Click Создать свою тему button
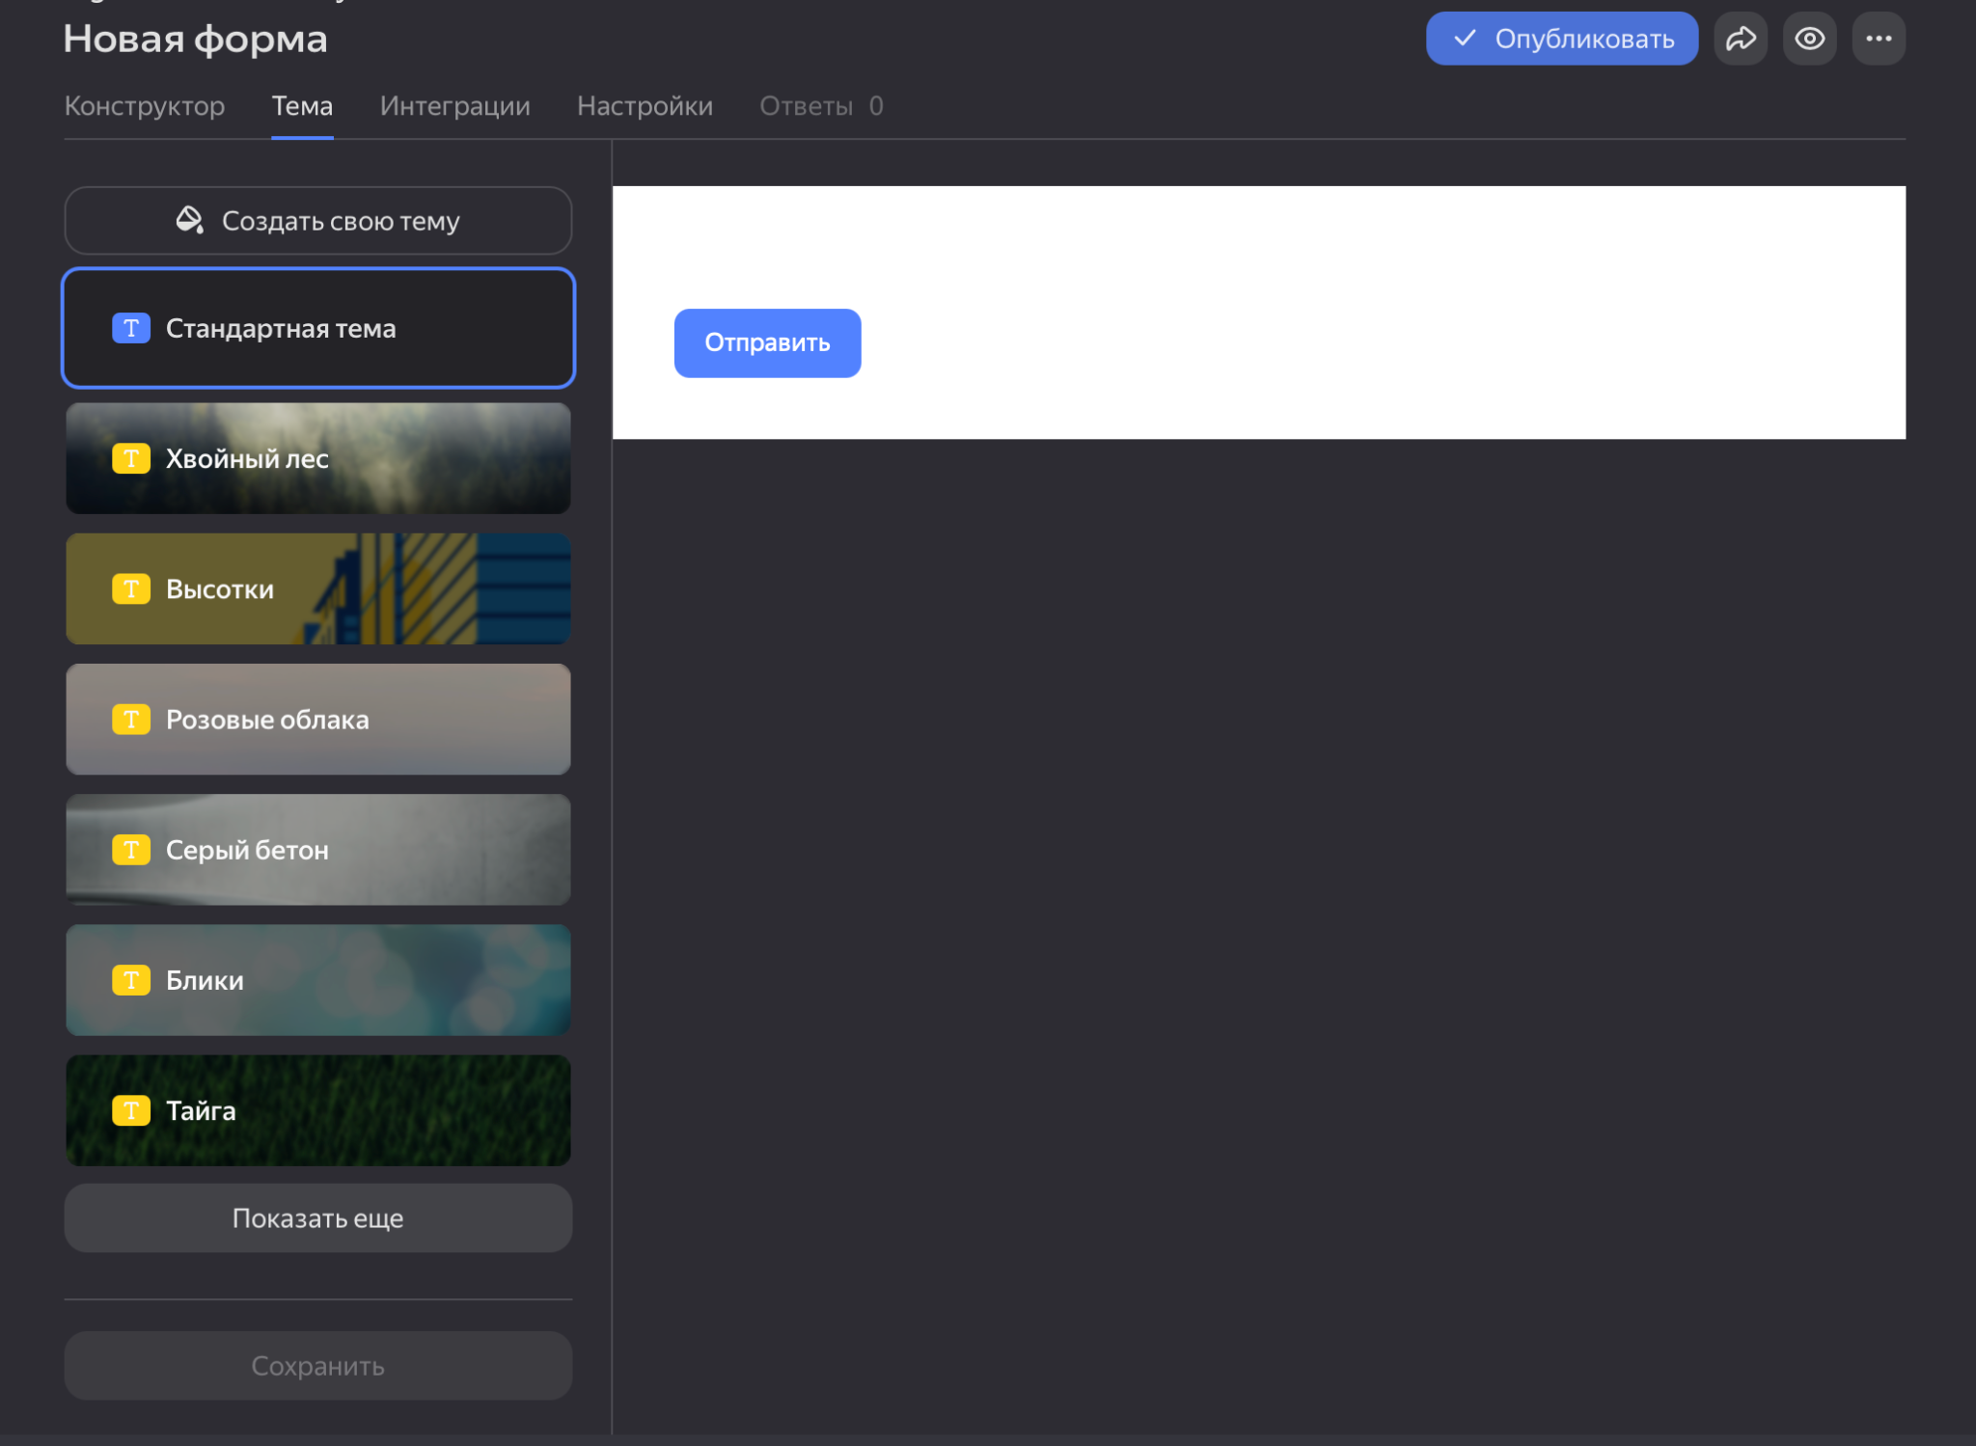This screenshot has width=1976, height=1446. (317, 220)
